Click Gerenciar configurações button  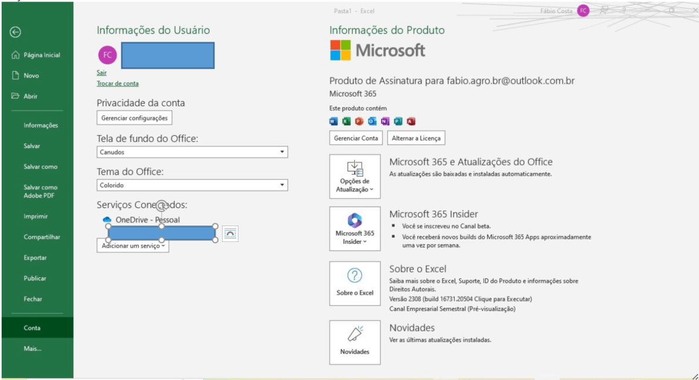(134, 118)
